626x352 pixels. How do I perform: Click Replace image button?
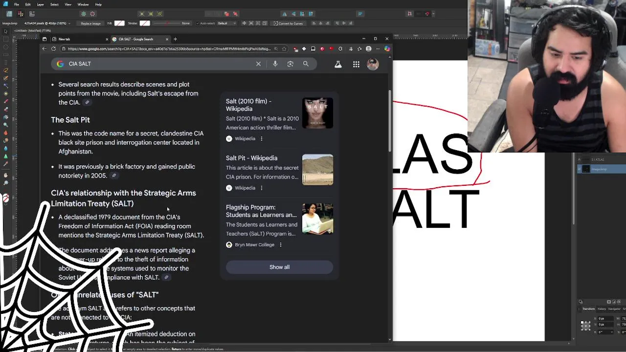click(x=90, y=23)
